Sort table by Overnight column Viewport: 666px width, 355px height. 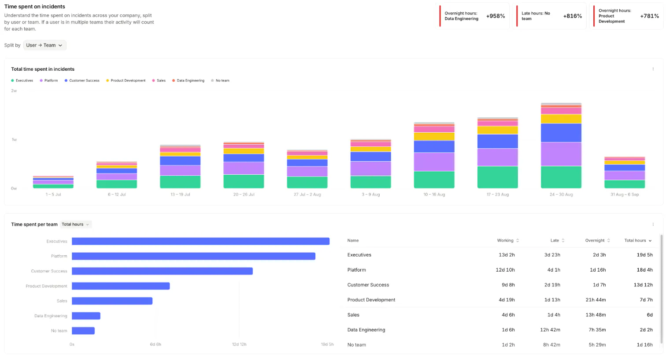tap(598, 240)
